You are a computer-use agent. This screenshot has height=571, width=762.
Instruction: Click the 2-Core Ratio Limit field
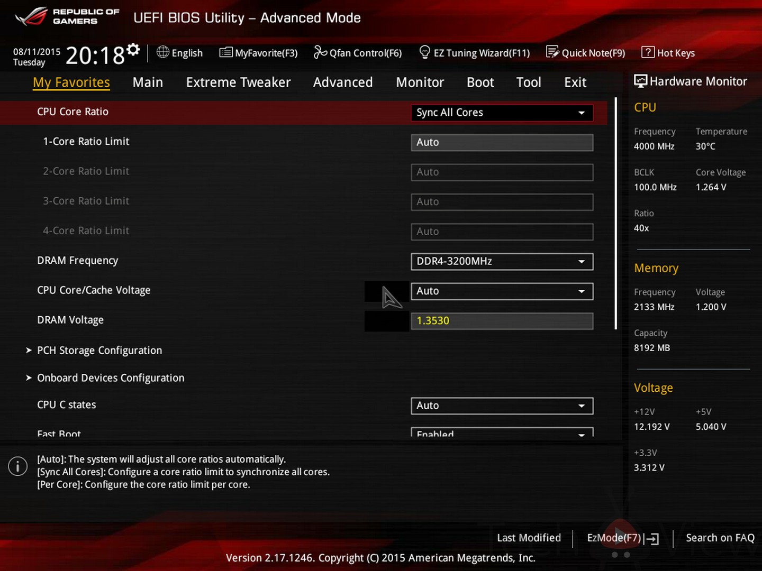[502, 172]
